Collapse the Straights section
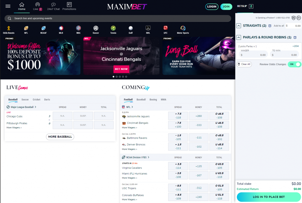The width and height of the screenshot is (302, 203). pos(238,26)
